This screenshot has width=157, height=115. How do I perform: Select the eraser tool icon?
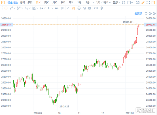[x=68, y=8]
